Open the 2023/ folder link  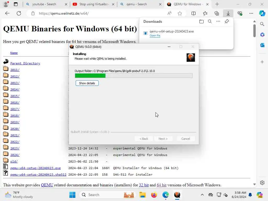[x=15, y=148]
